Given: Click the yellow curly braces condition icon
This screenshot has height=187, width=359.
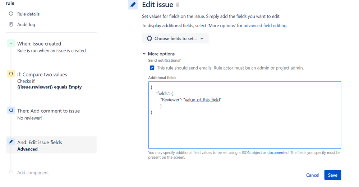Looking at the screenshot, I should pos(11,74).
